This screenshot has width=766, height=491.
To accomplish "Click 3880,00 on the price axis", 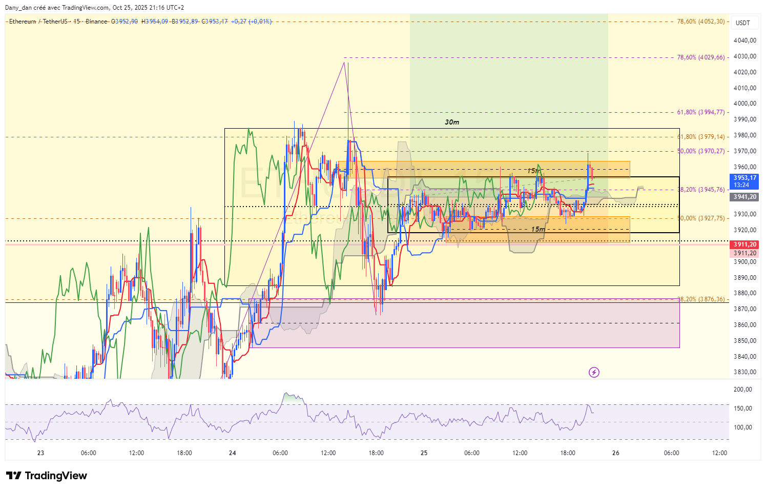I will pos(745,293).
